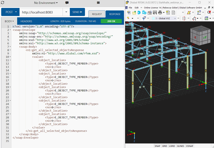The width and height of the screenshot is (214, 148).
Task: Click RFEM Open folder icon
Action: pos(134,13)
